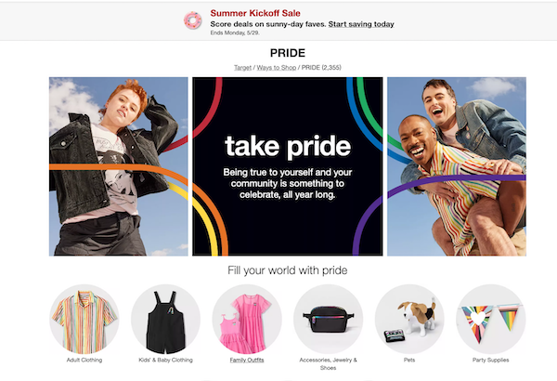
Task: Click the Adult Clothing text label
Action: [x=84, y=360]
